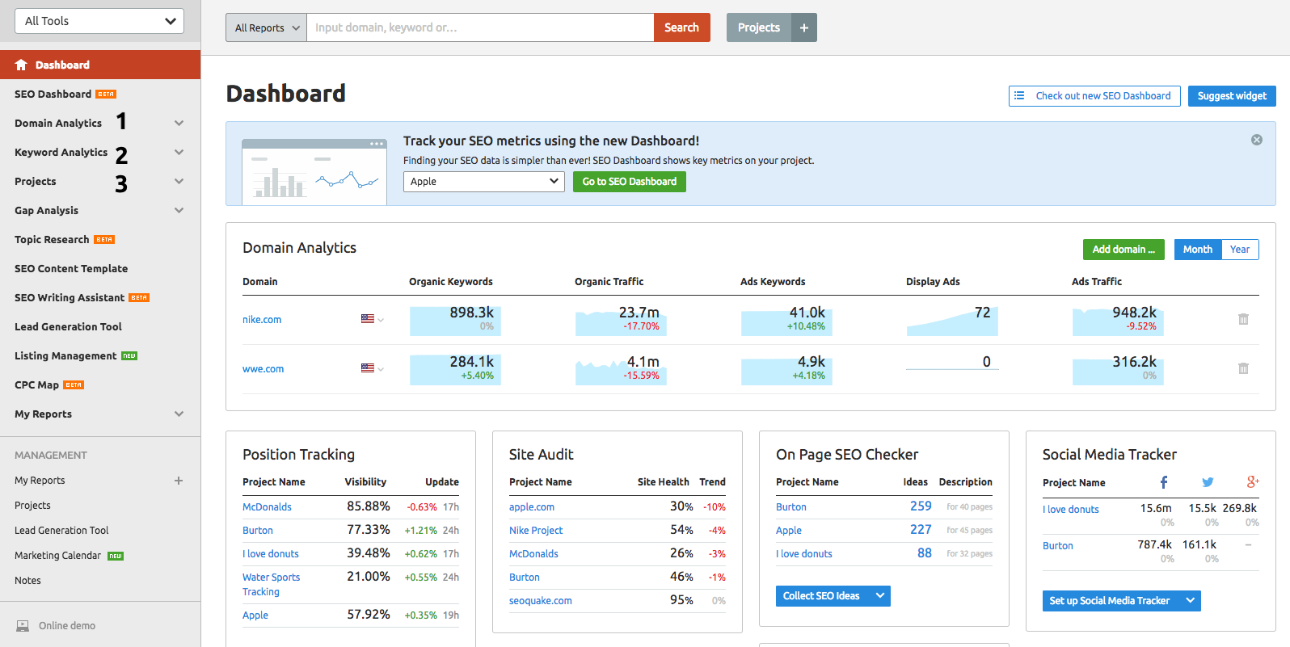Click nike.com Display Ads chart
The width and height of the screenshot is (1290, 647).
pyautogui.click(x=952, y=320)
